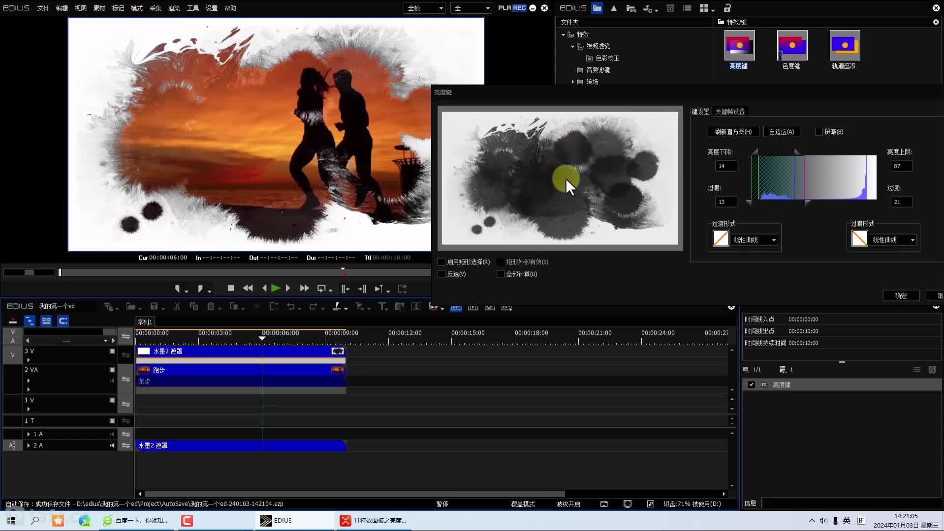Click the Loop playback icon
Image resolution: width=944 pixels, height=531 pixels.
(321, 289)
